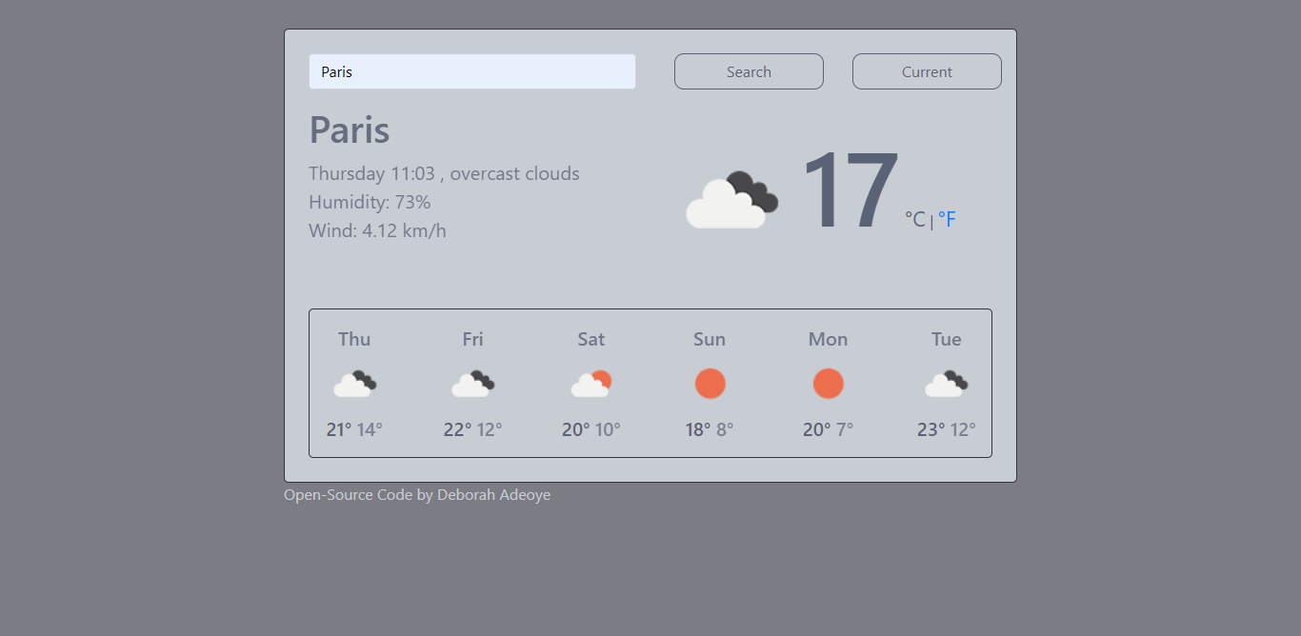This screenshot has height=636, width=1301.
Task: Open Open-Source Code link in footer
Action: click(x=349, y=495)
